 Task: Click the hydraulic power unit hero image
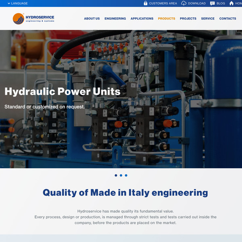121,99
